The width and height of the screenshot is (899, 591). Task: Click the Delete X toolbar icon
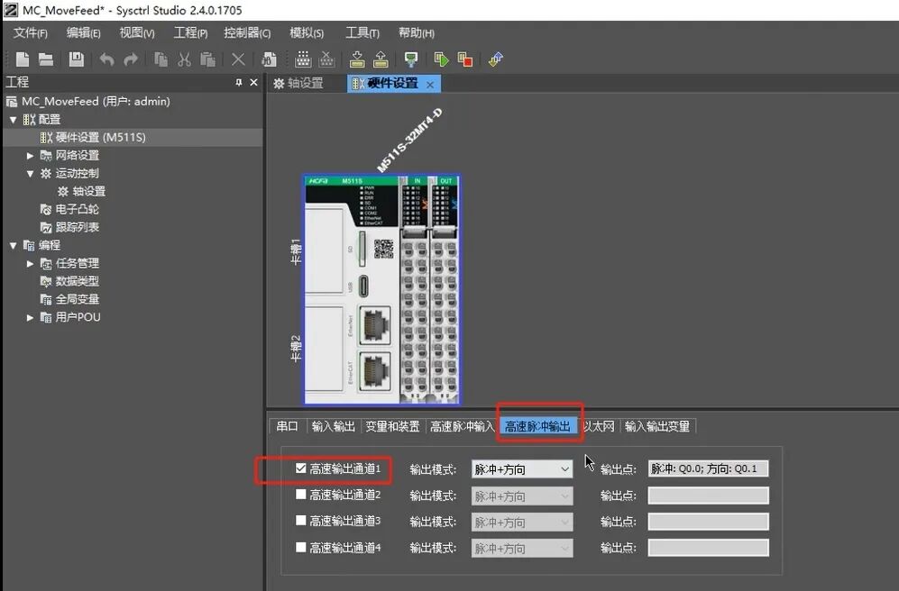click(x=238, y=59)
